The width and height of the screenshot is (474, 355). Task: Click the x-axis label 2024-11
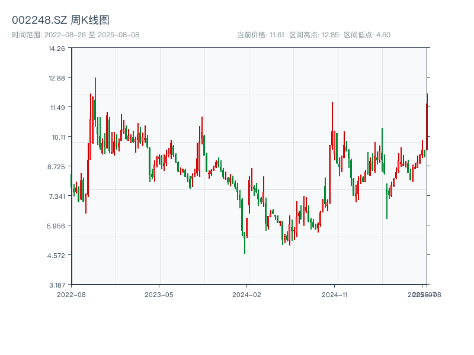click(x=334, y=295)
